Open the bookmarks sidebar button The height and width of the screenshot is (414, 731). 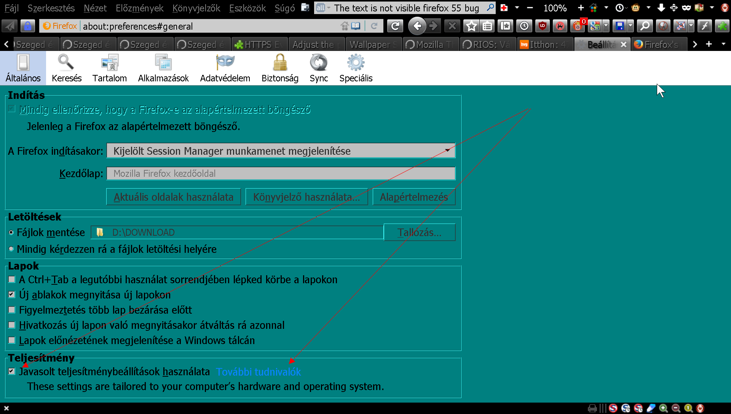coord(506,26)
